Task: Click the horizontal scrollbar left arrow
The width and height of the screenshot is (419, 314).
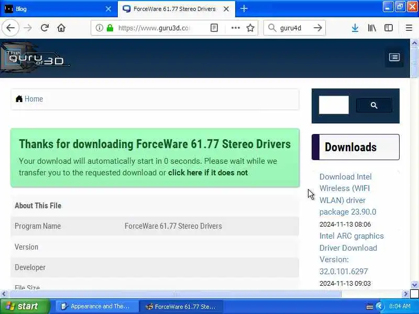Action: coord(4,294)
